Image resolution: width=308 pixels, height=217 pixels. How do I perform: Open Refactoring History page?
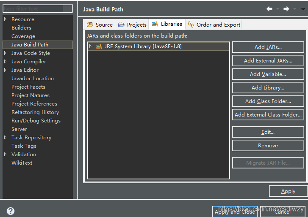pyautogui.click(x=35, y=112)
